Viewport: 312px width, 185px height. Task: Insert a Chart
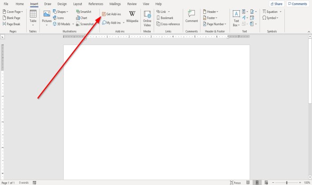[82, 18]
